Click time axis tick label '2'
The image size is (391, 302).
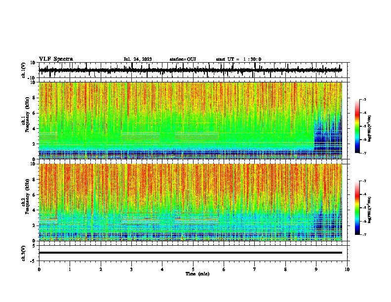click(101, 269)
